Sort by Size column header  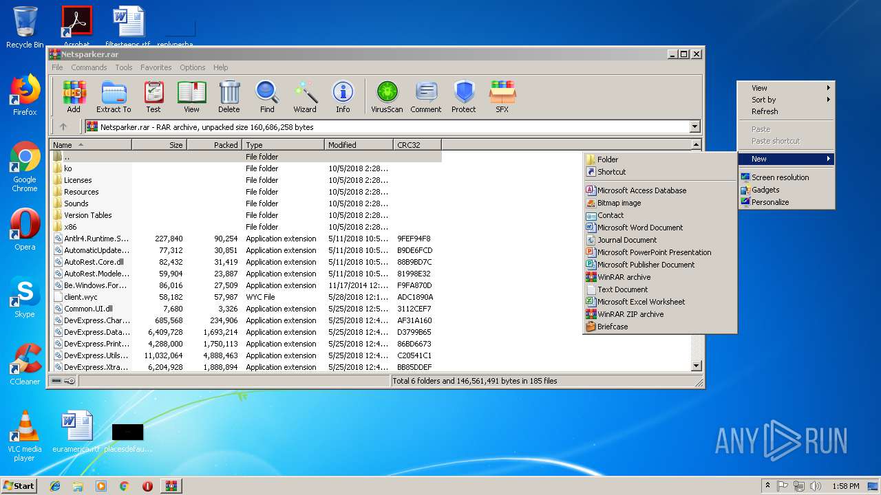(x=159, y=145)
